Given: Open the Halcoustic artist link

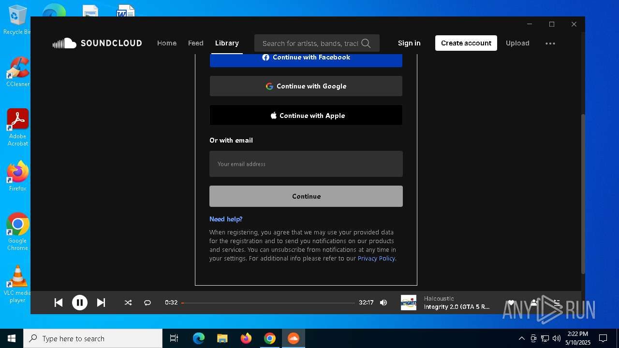Looking at the screenshot, I should [x=439, y=299].
